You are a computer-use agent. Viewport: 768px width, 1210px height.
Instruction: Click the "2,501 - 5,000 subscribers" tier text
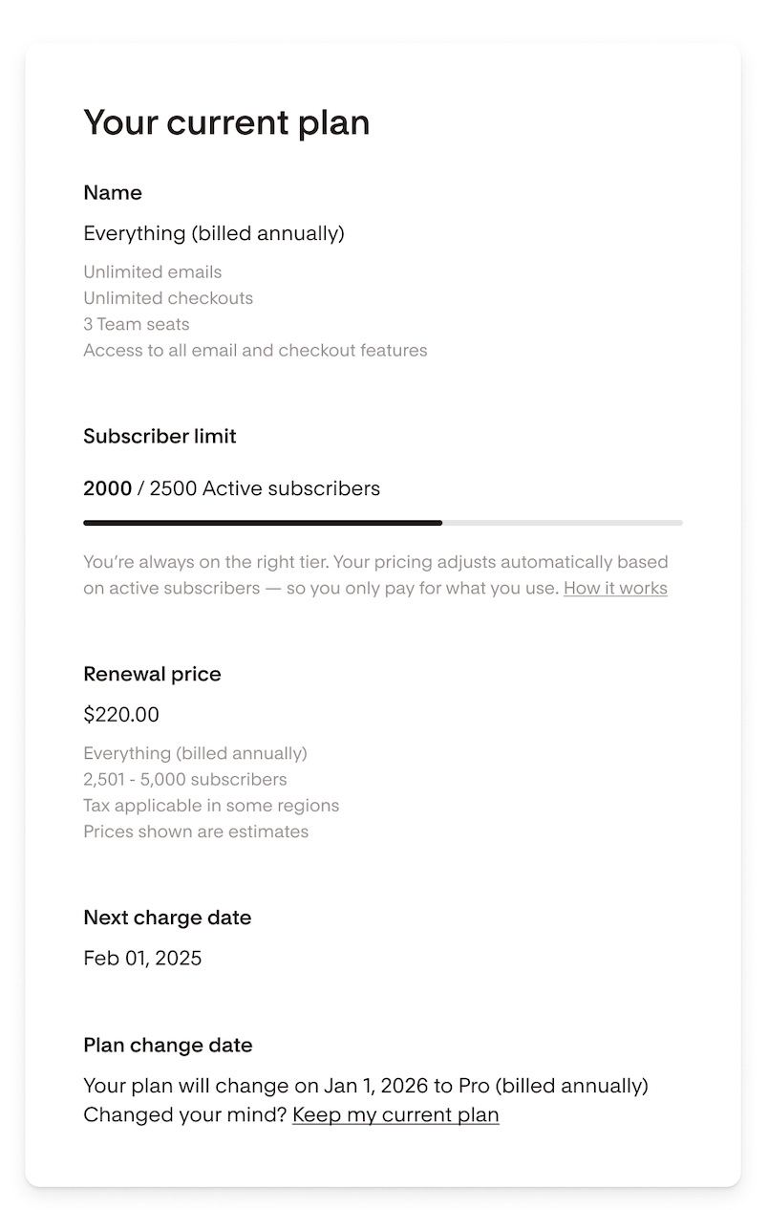click(185, 779)
